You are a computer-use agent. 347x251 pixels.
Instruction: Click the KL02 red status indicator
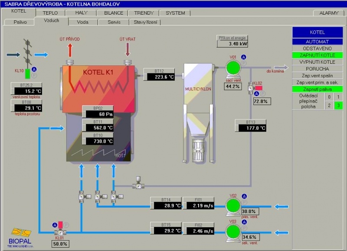[259, 88]
